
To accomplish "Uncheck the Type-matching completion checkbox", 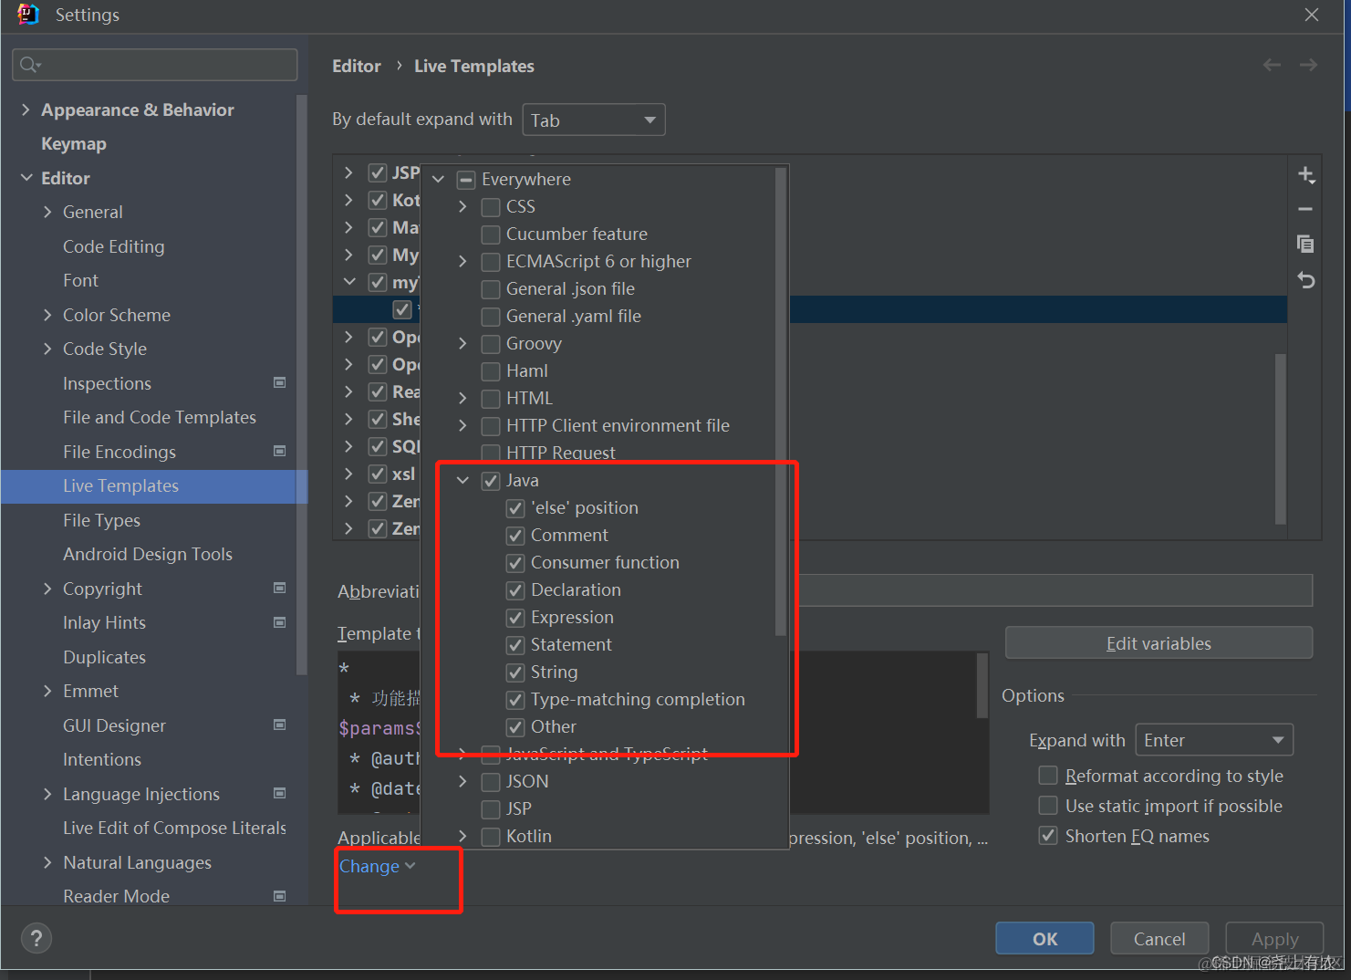I will [515, 700].
